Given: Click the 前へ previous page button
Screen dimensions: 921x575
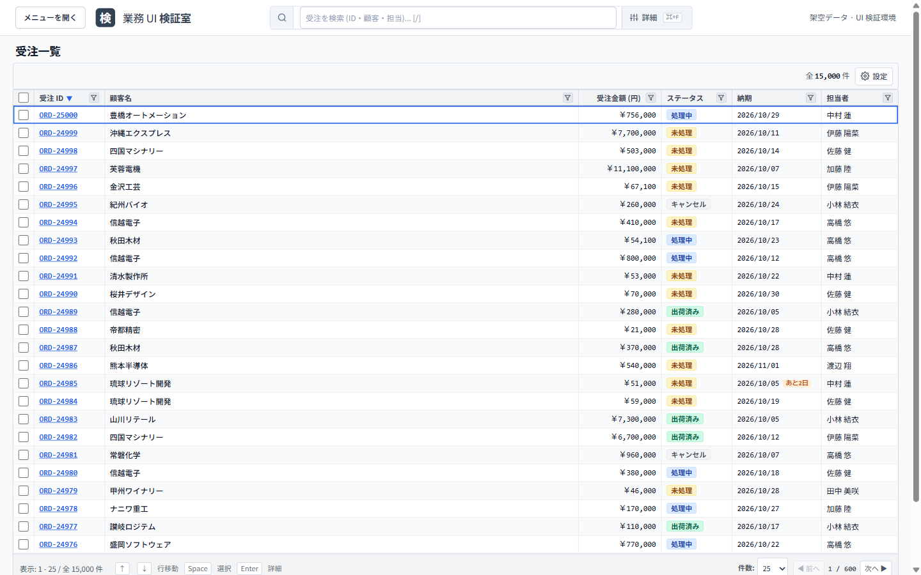Looking at the screenshot, I should coord(808,569).
